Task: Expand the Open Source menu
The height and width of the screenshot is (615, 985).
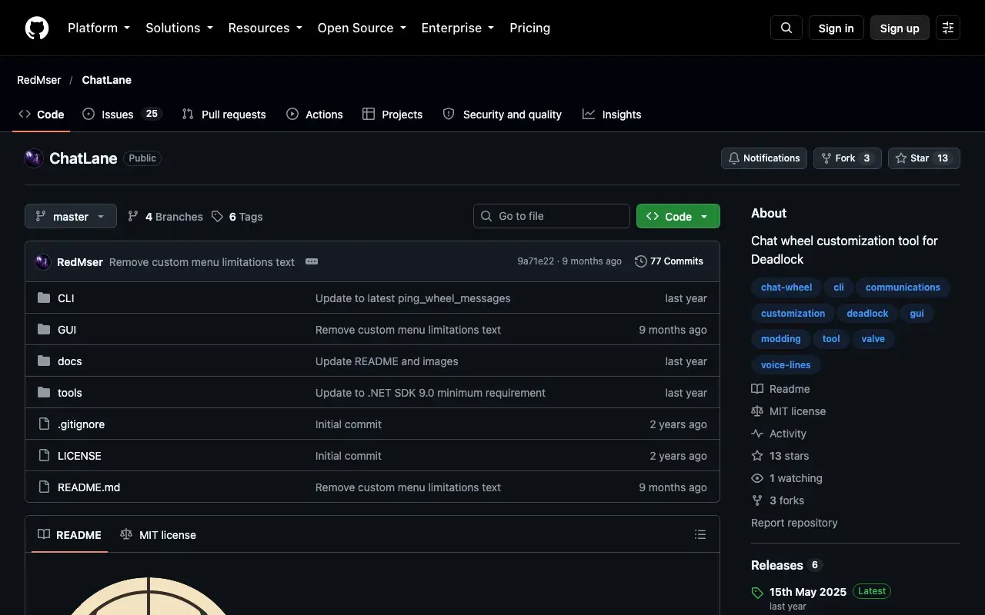Action: [362, 28]
